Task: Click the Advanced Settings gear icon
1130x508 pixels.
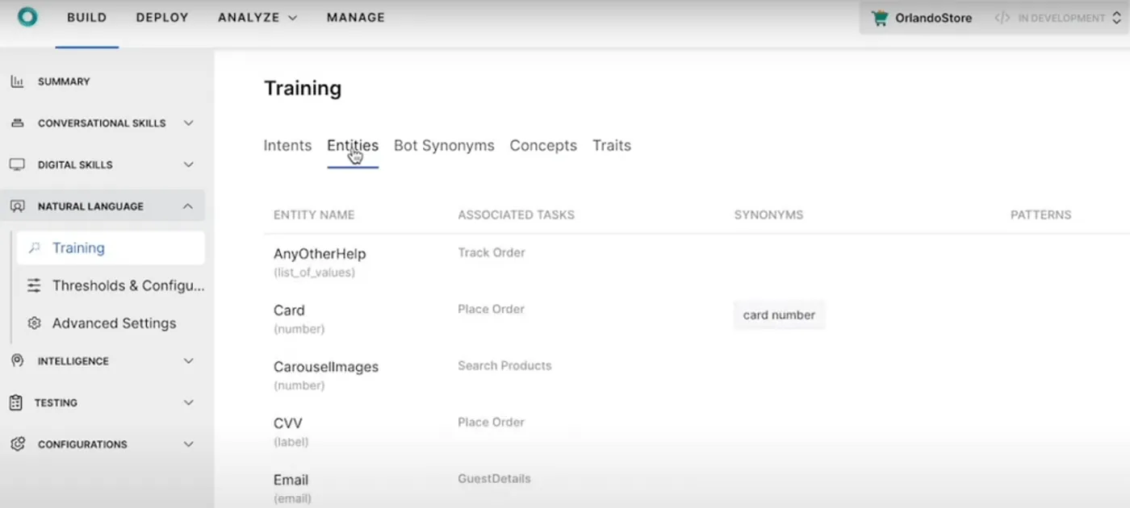Action: point(34,323)
